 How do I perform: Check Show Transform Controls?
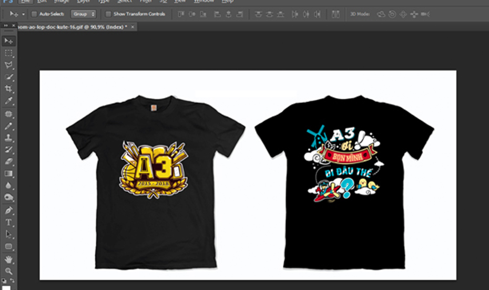(x=108, y=14)
